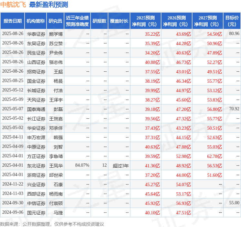Click the 2026预测净利润 column header
The height and width of the screenshot is (227, 241).
[x=176, y=21]
